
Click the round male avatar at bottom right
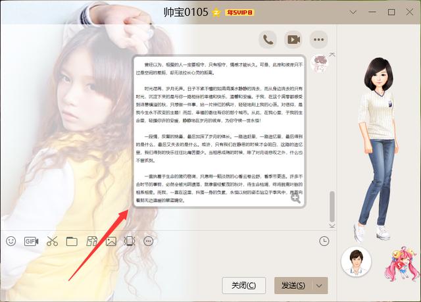357,262
